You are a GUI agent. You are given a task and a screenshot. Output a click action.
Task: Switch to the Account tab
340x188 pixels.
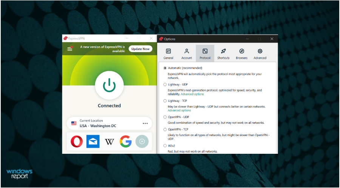(x=187, y=53)
